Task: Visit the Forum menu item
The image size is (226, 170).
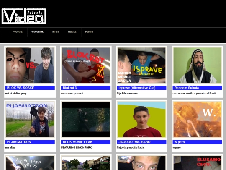Action: click(x=89, y=31)
